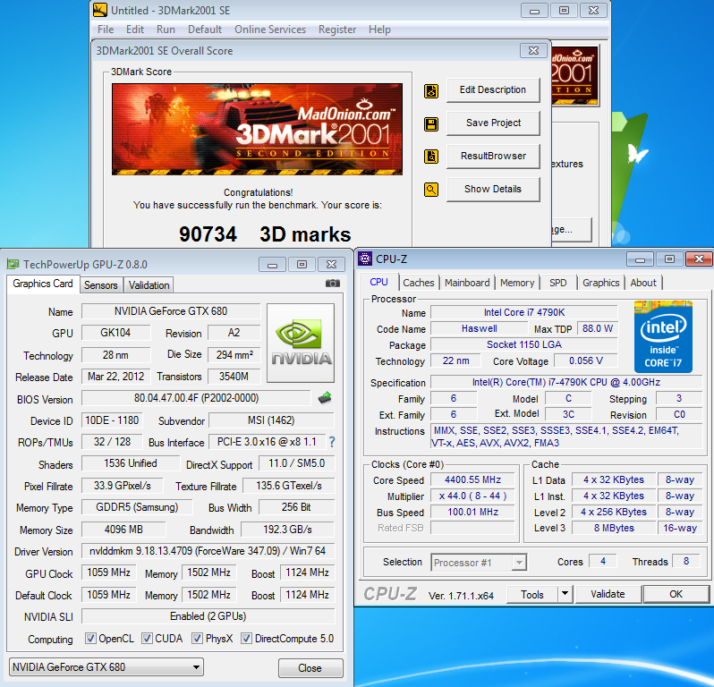The height and width of the screenshot is (687, 714).
Task: Toggle the OpenCL checkbox
Action: click(90, 639)
